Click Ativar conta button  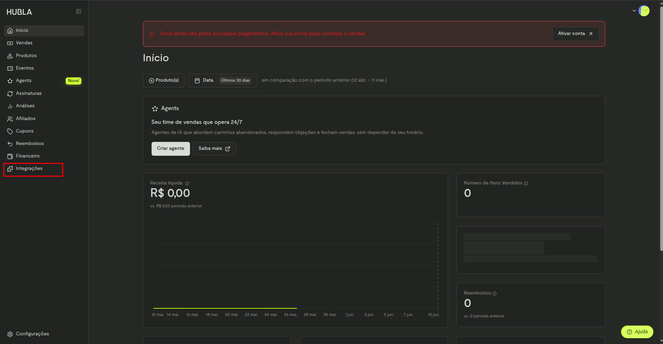point(575,34)
